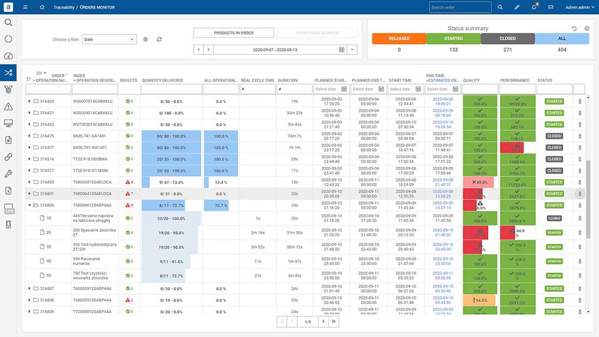Click Real Cycle Time filter field

(258, 89)
